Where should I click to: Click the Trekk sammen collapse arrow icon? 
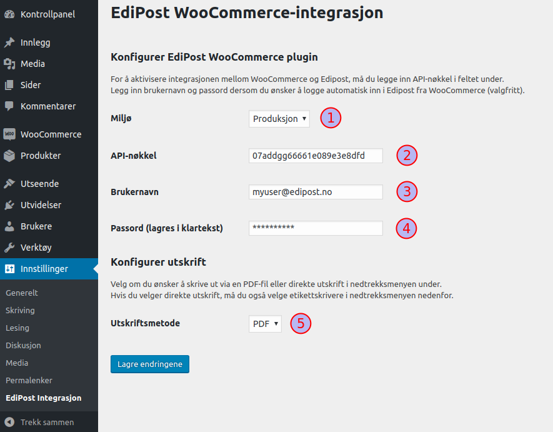point(9,422)
